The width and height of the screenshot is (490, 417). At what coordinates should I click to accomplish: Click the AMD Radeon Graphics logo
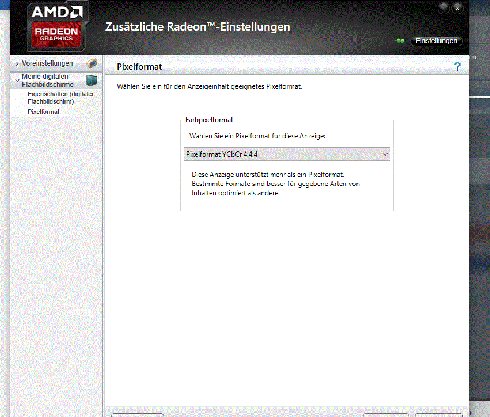pos(57,28)
